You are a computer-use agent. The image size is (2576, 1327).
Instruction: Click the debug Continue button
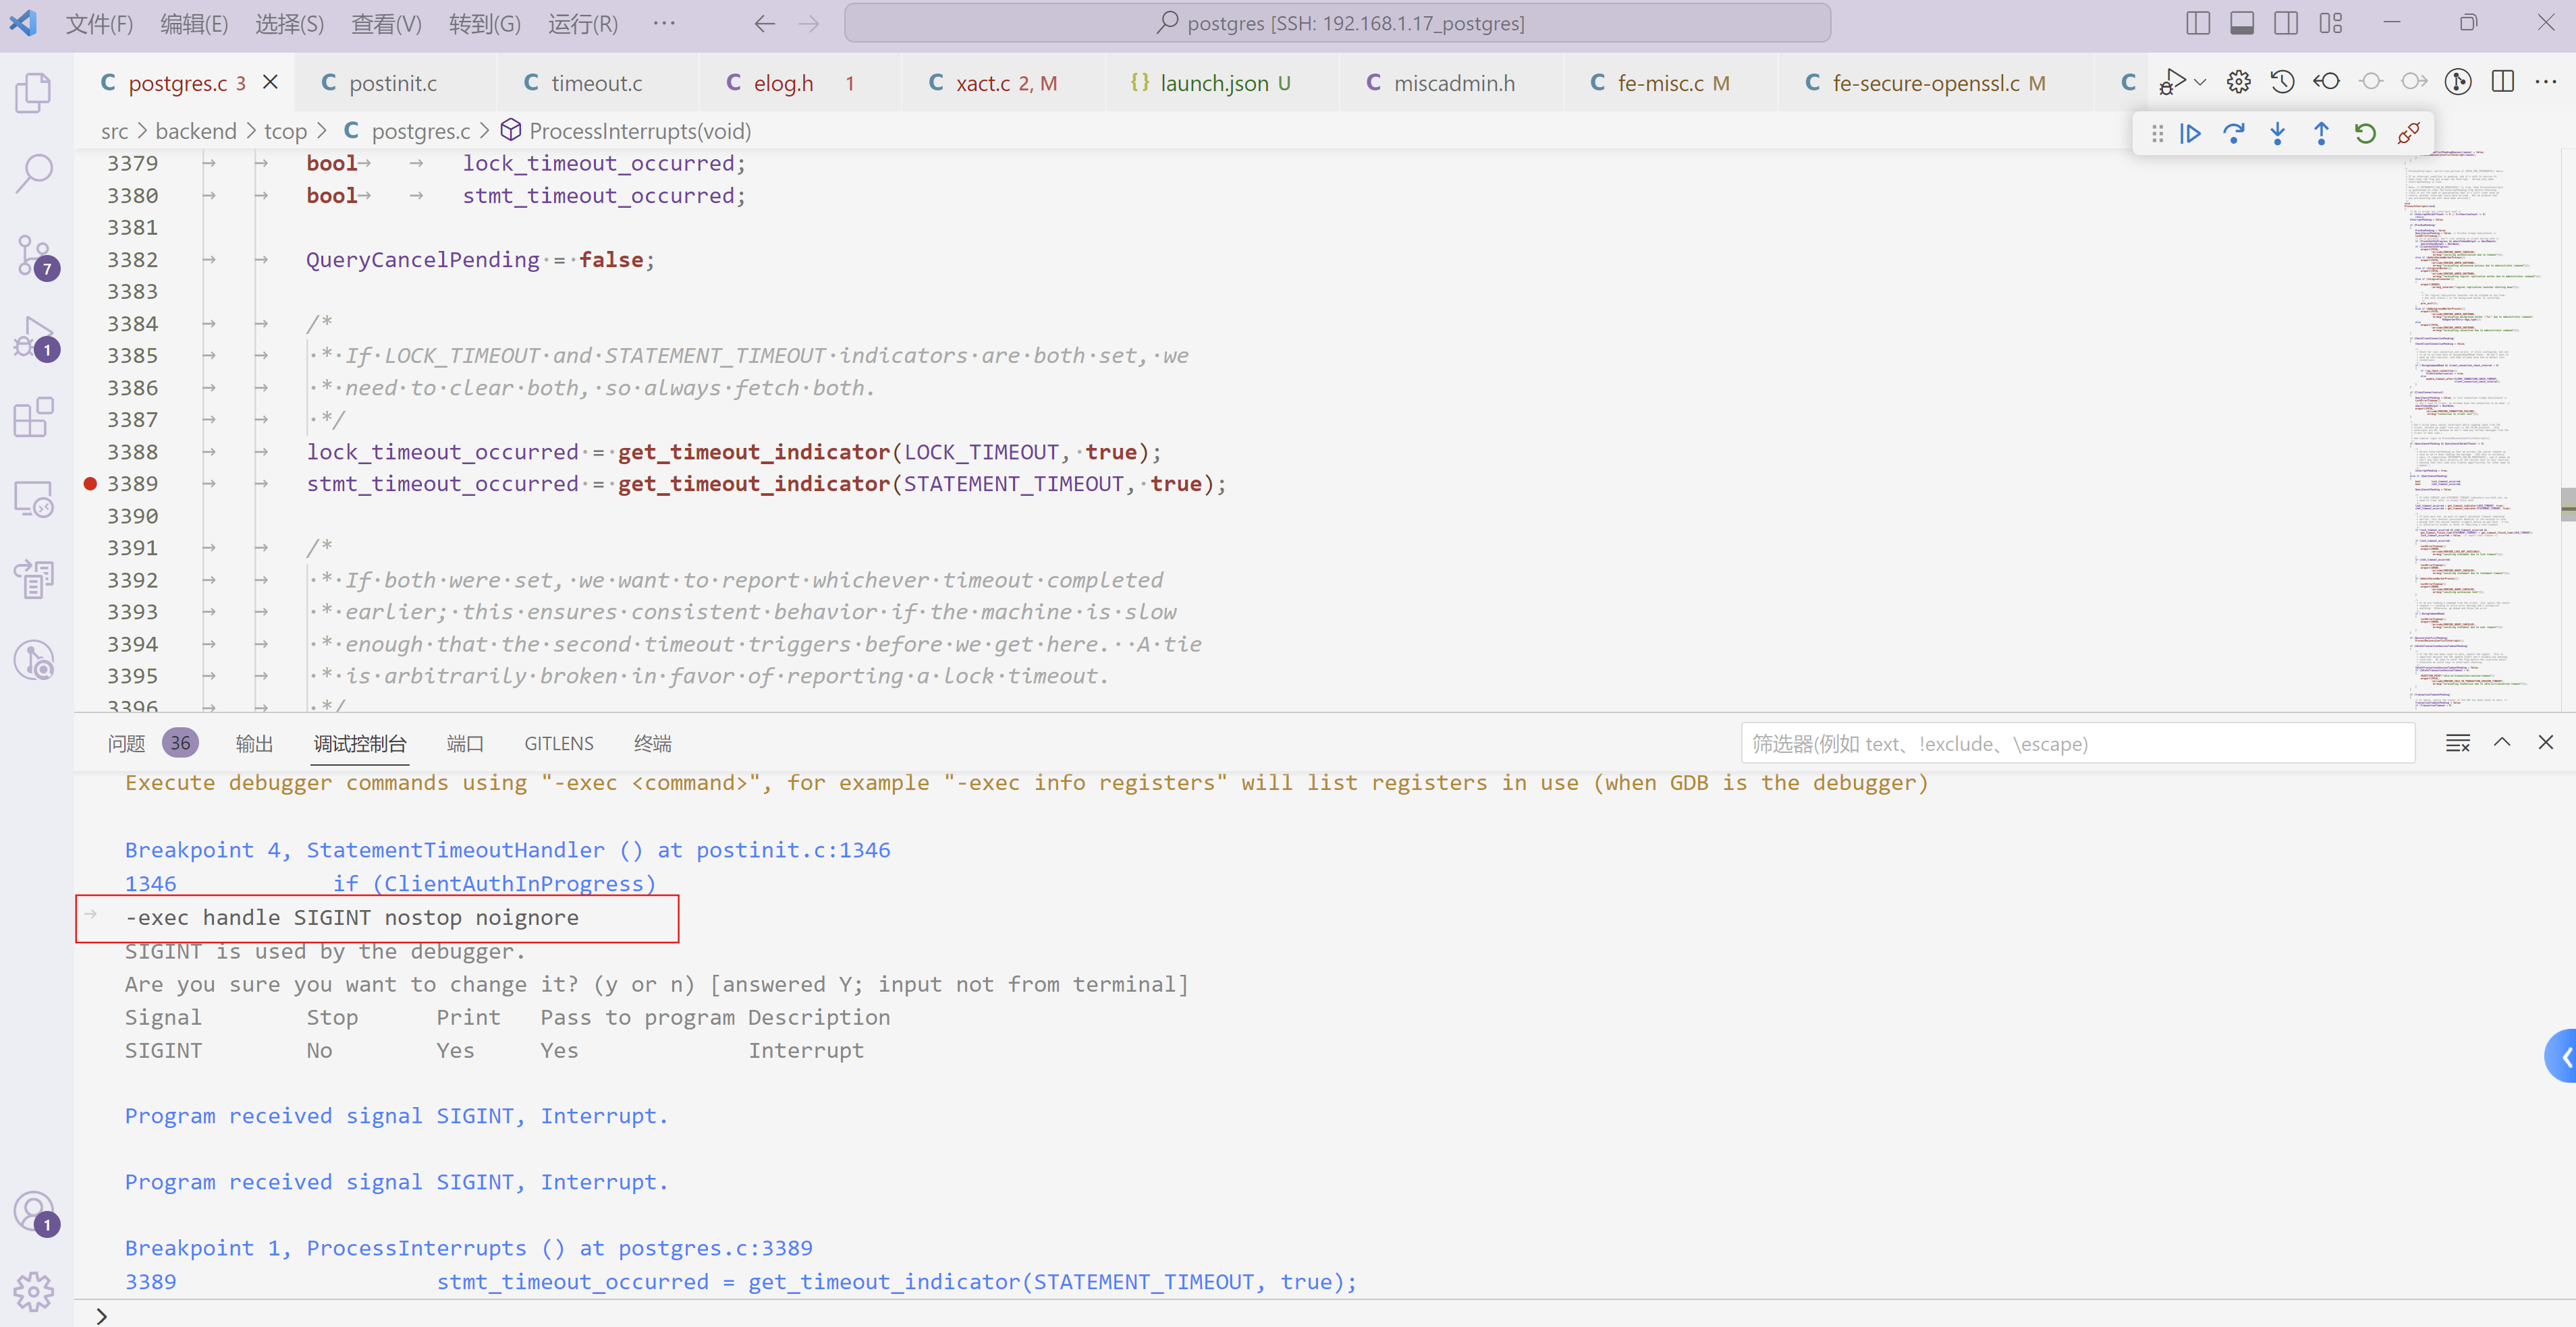[x=2190, y=133]
